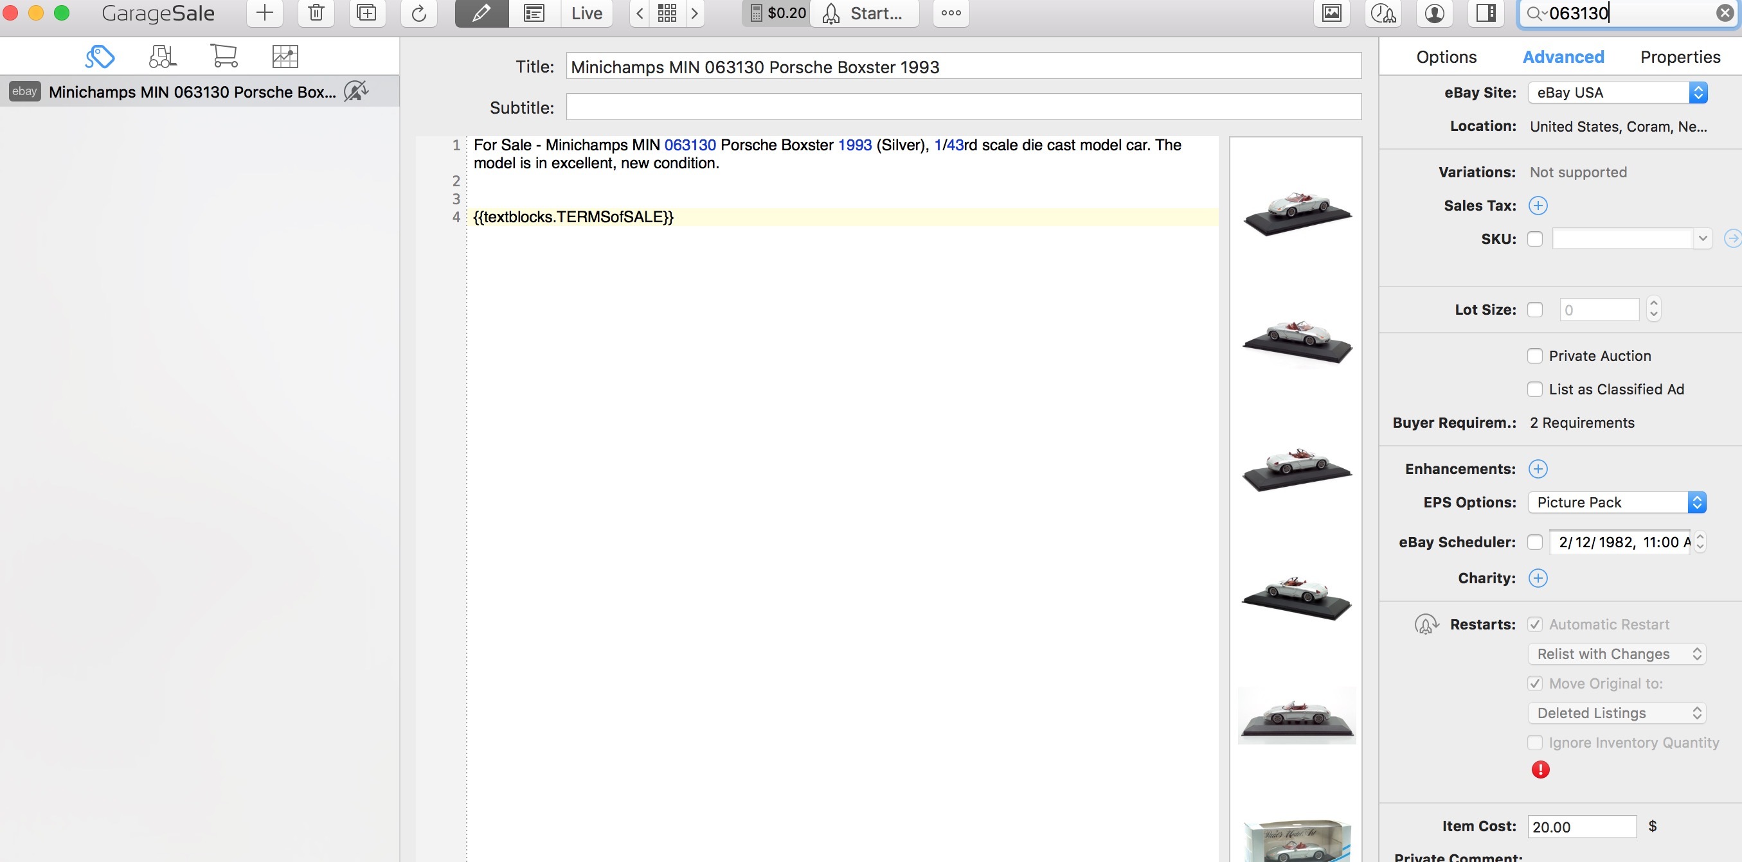
Task: Click the eBay Scheduler date stepper
Action: [1700, 541]
